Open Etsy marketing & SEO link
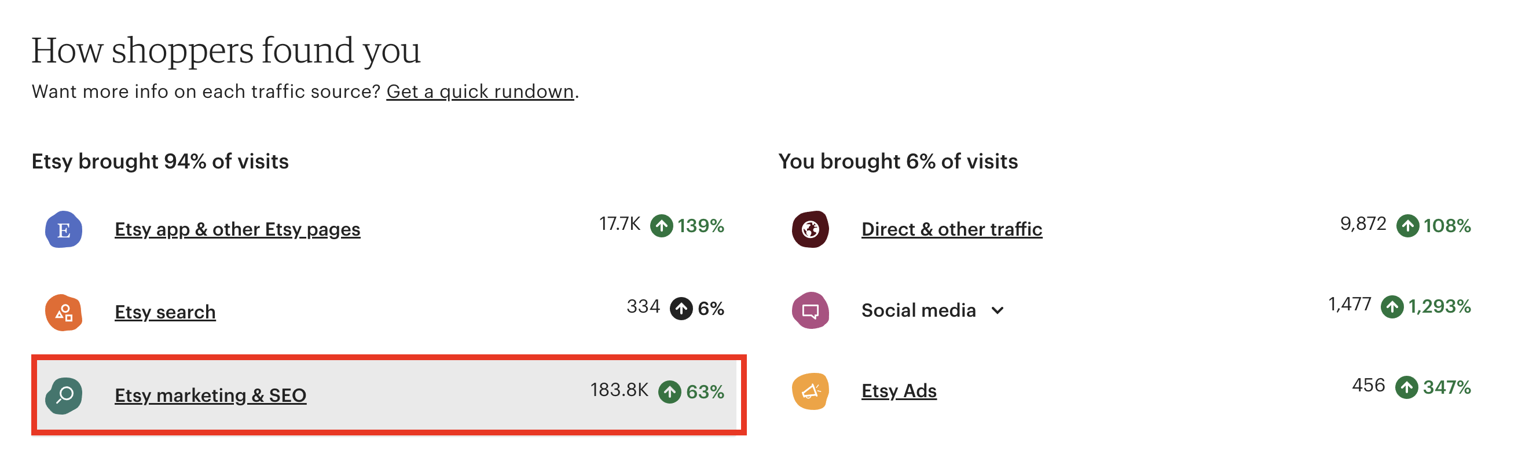Screen dimensions: 1518x469 [210, 395]
